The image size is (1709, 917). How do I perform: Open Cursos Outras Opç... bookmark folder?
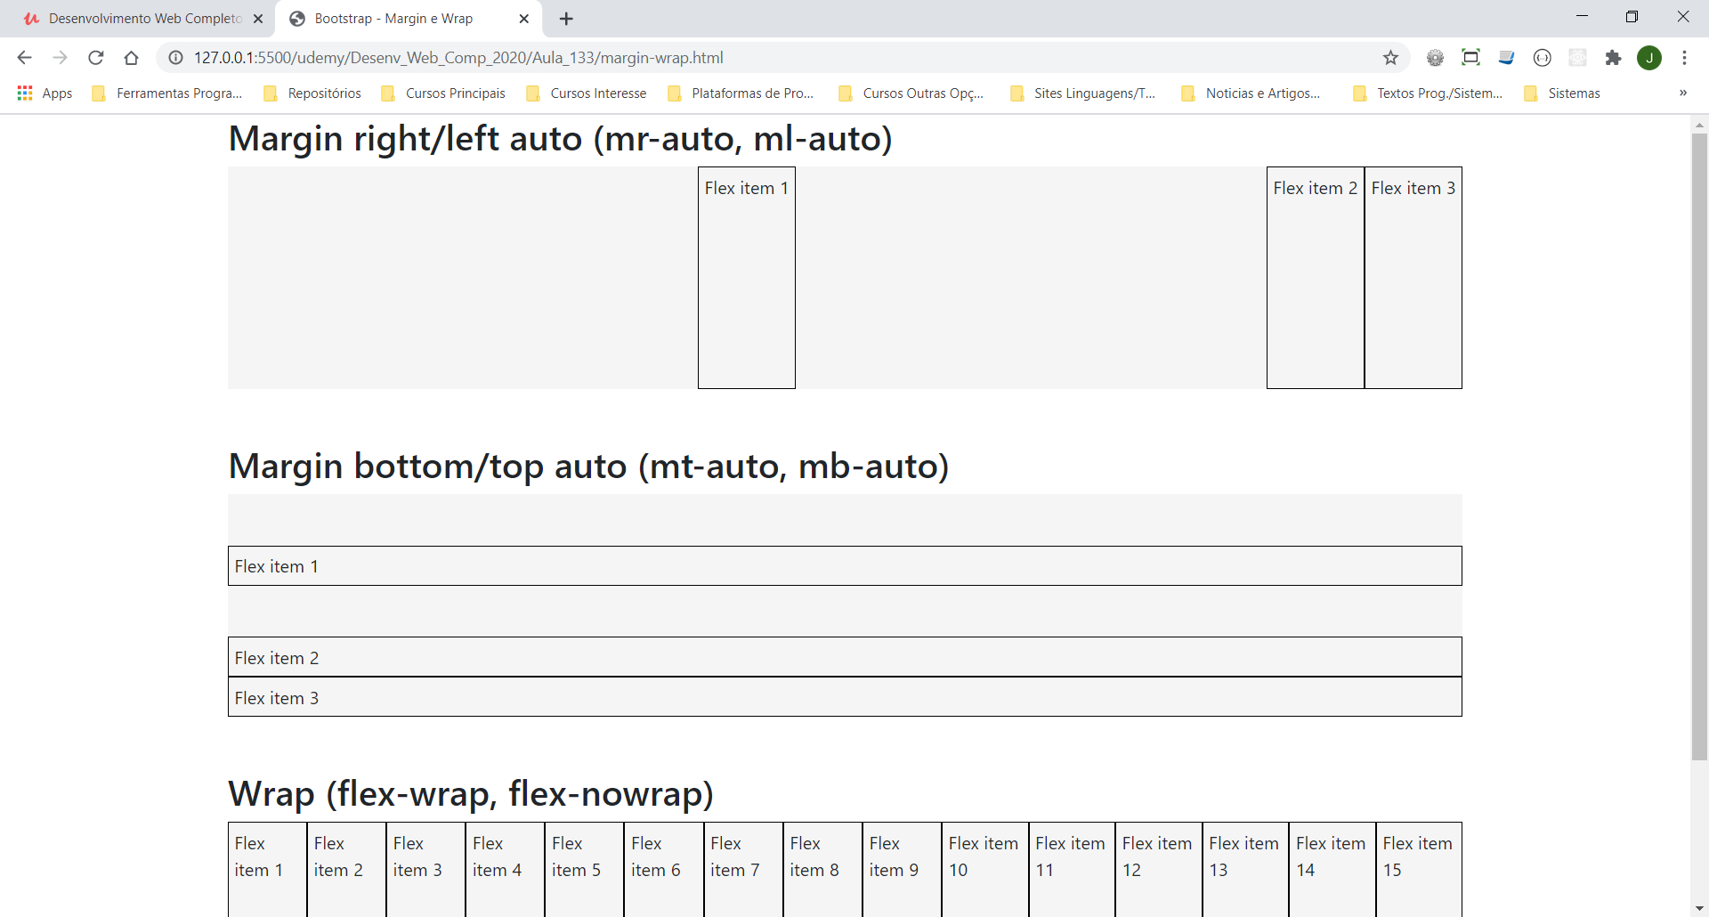911,93
